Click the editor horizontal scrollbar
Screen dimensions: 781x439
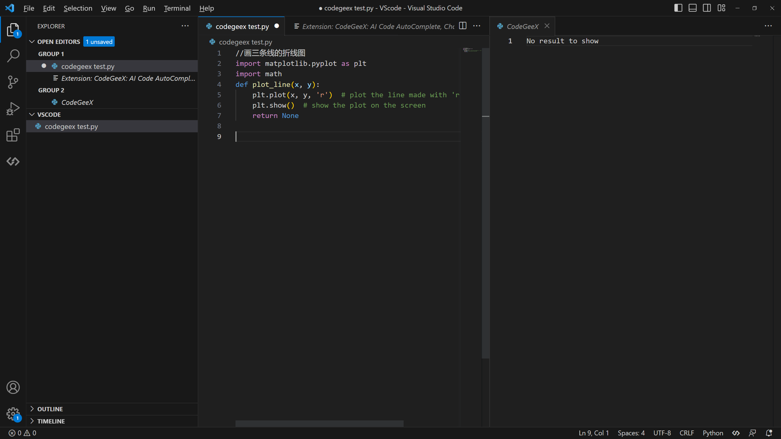point(319,423)
